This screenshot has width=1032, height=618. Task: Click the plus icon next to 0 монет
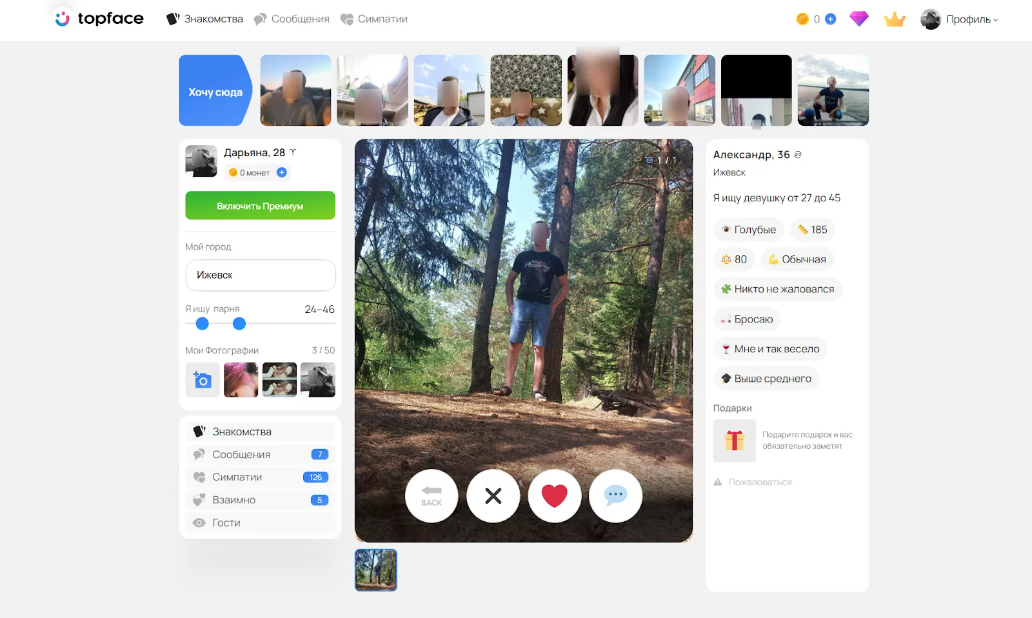click(x=282, y=172)
